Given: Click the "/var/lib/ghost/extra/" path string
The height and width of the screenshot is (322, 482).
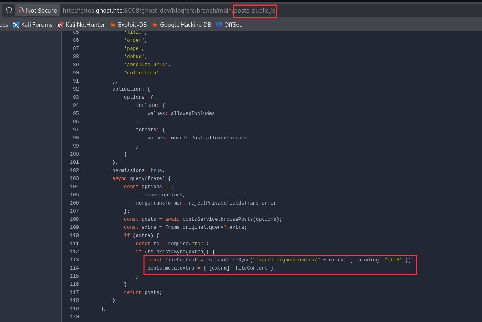Looking at the screenshot, I should (286, 260).
